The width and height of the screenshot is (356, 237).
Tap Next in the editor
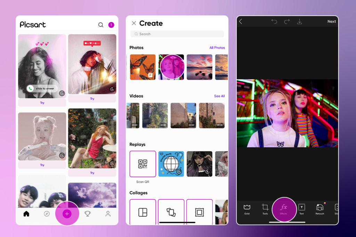[x=331, y=21]
